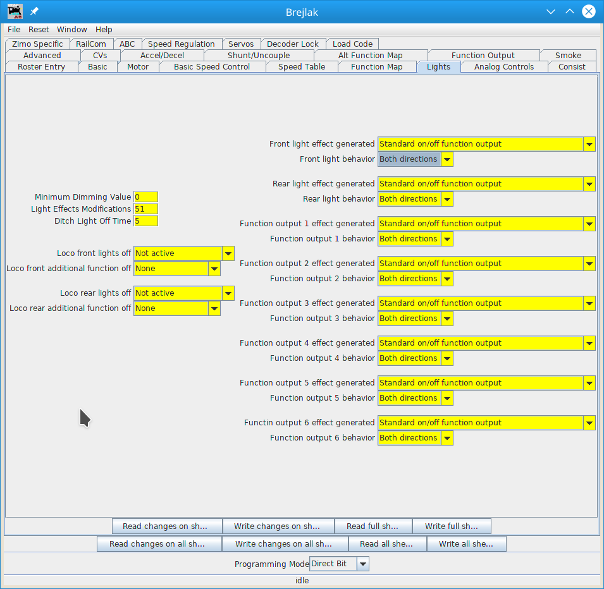This screenshot has width=604, height=589.
Task: Click the title bar minimize chevron icon
Action: click(551, 12)
